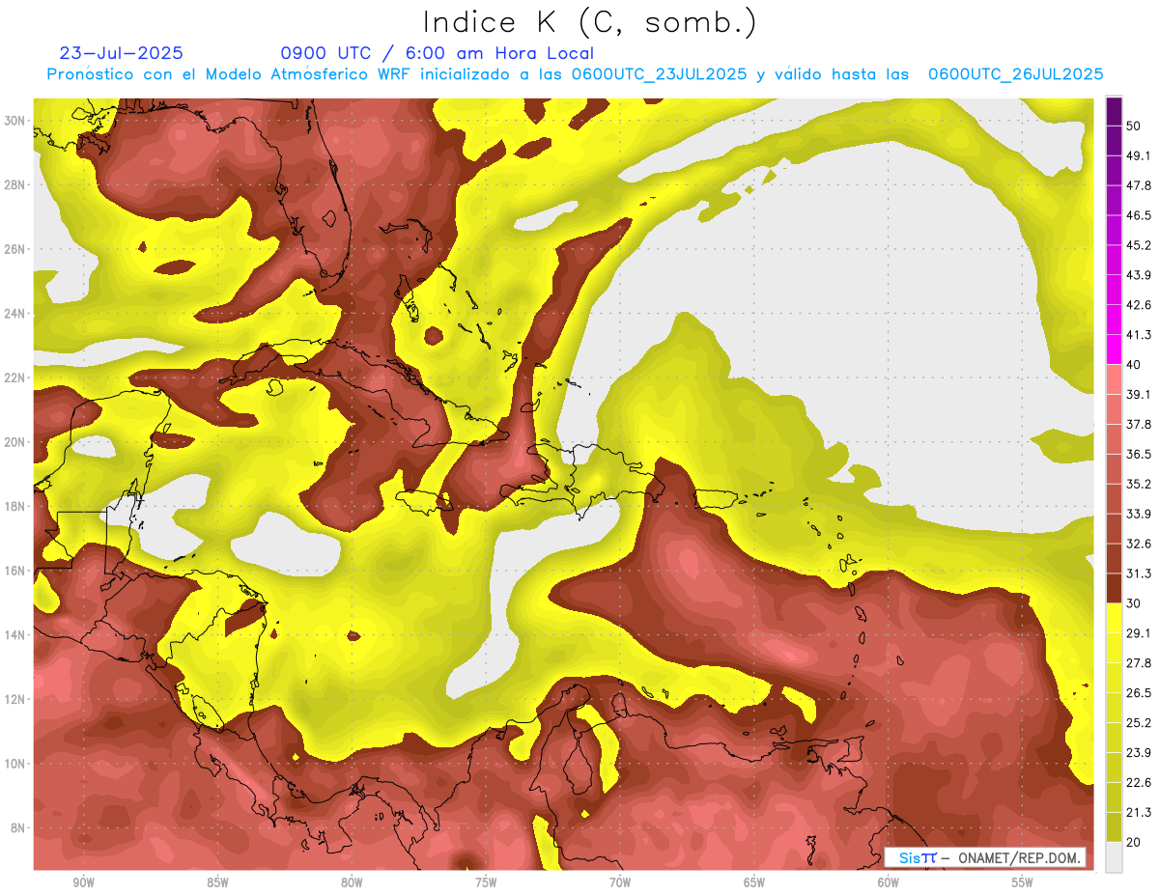This screenshot has height=895, width=1159.
Task: Click the 20N latitude label
Action: pos(14,442)
